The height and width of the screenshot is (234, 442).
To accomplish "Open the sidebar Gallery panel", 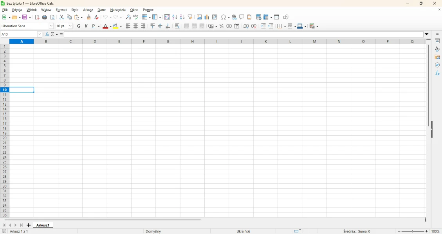I will coord(437,57).
